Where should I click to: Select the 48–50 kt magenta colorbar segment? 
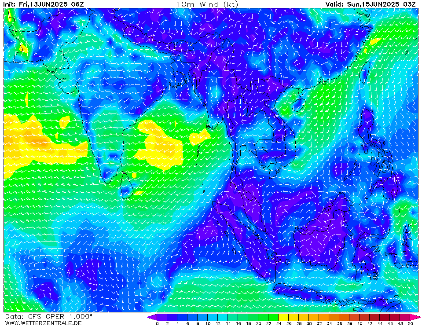click(405, 317)
